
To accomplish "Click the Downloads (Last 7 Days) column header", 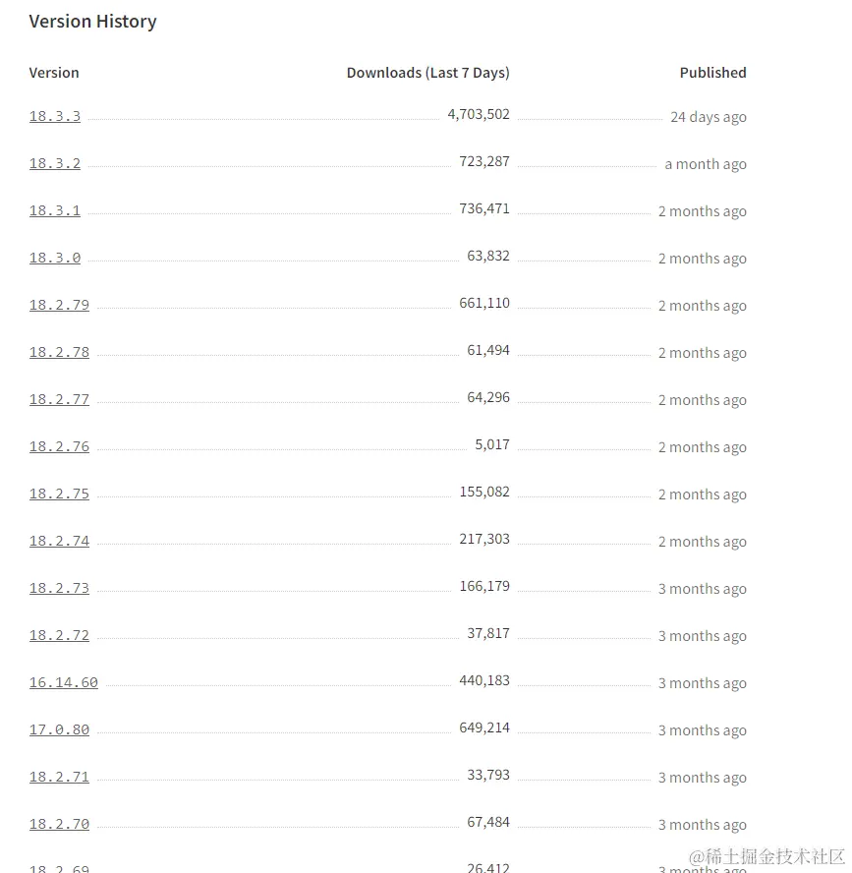I will [x=427, y=73].
